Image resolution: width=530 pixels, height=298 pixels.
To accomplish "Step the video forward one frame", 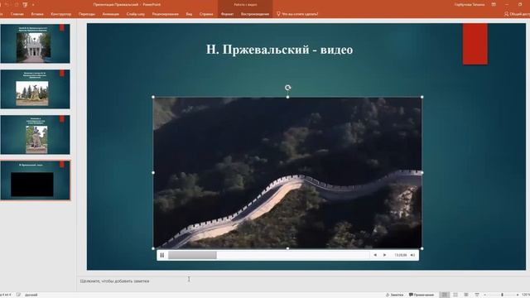I will 384,255.
